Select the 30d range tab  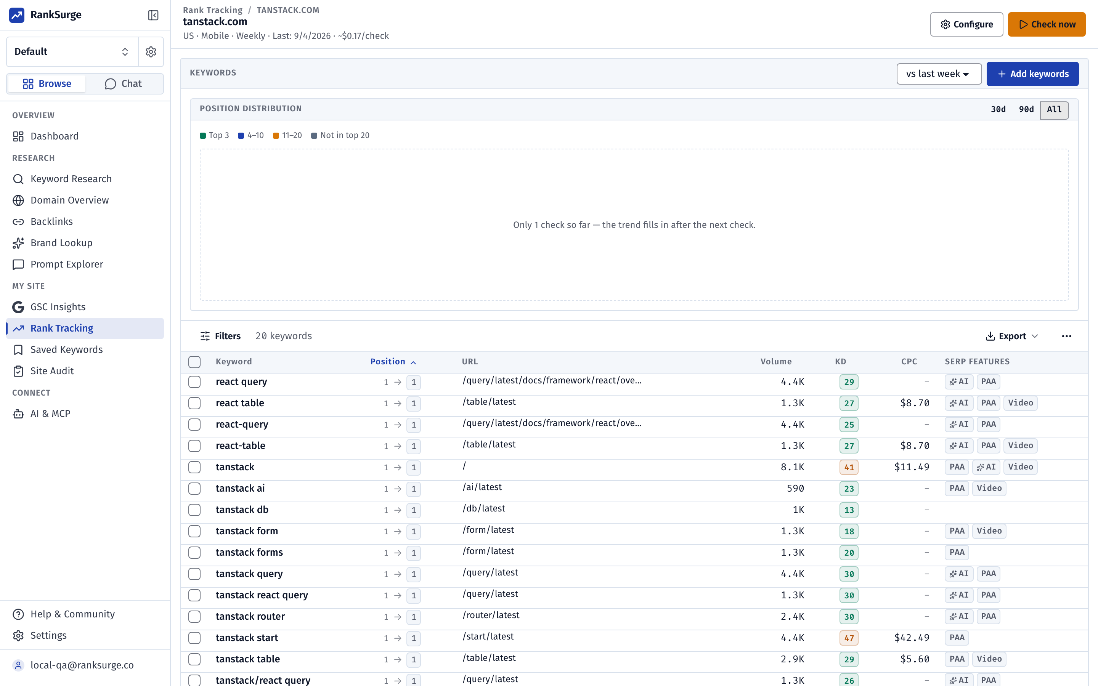(998, 109)
